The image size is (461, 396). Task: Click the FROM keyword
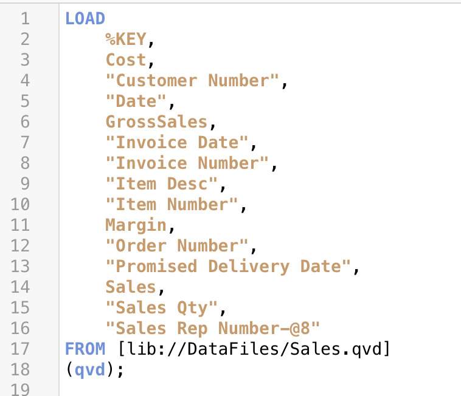click(x=85, y=349)
